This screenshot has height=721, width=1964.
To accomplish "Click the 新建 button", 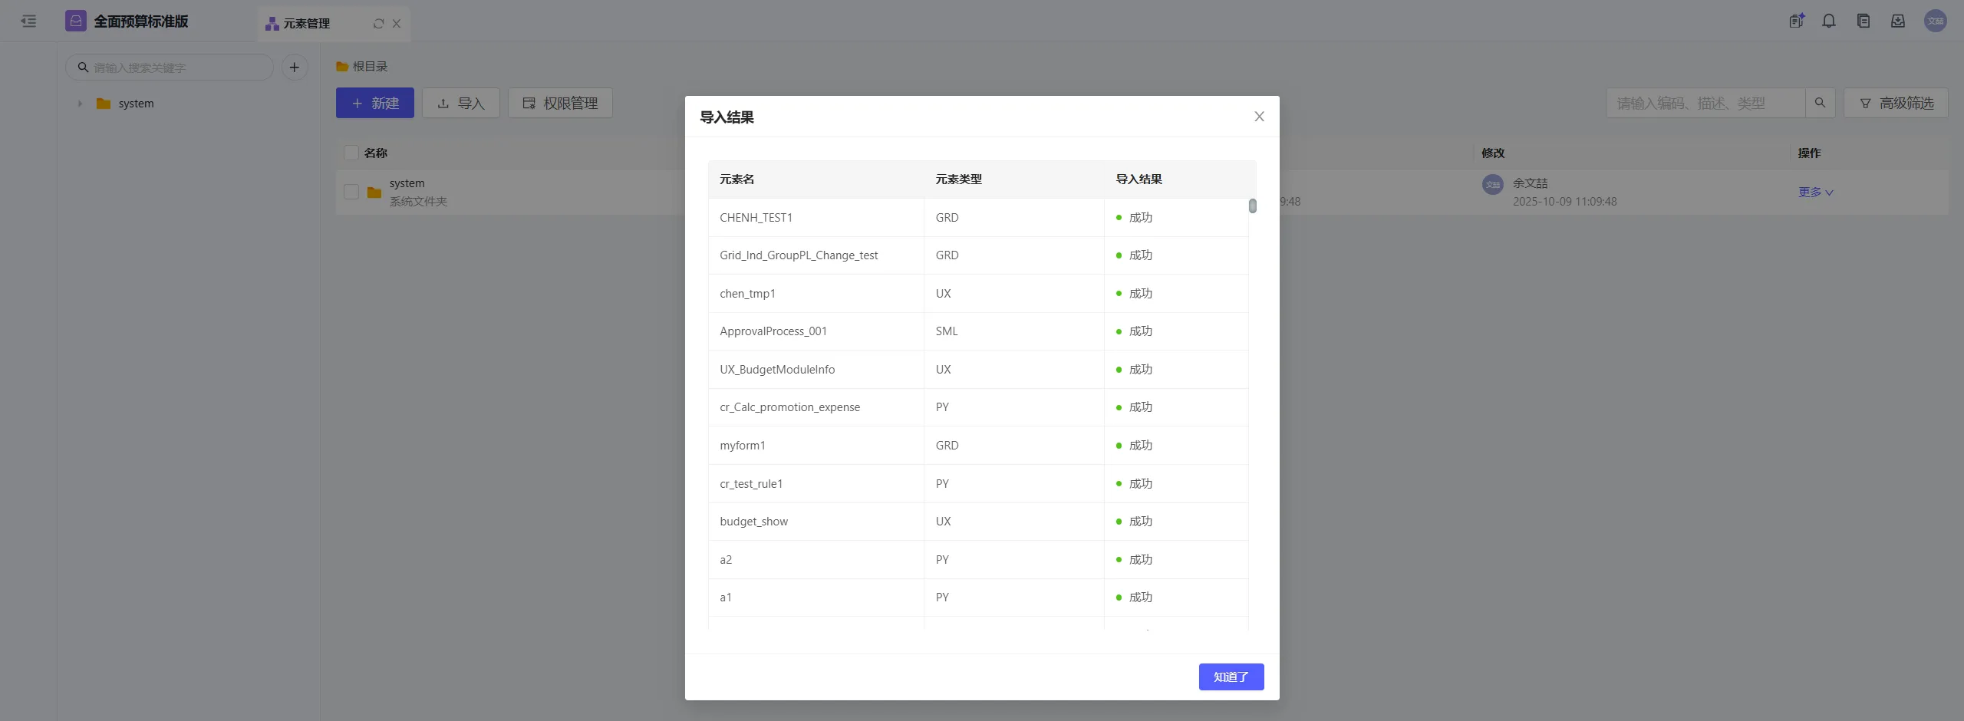I will click(374, 103).
